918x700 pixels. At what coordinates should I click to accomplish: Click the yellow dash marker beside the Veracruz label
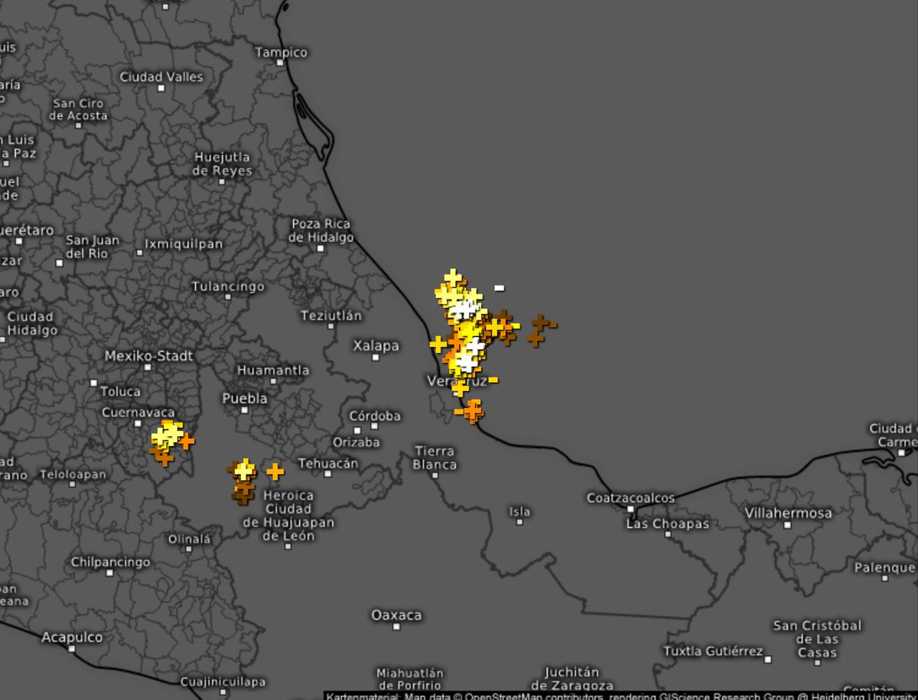[493, 381]
